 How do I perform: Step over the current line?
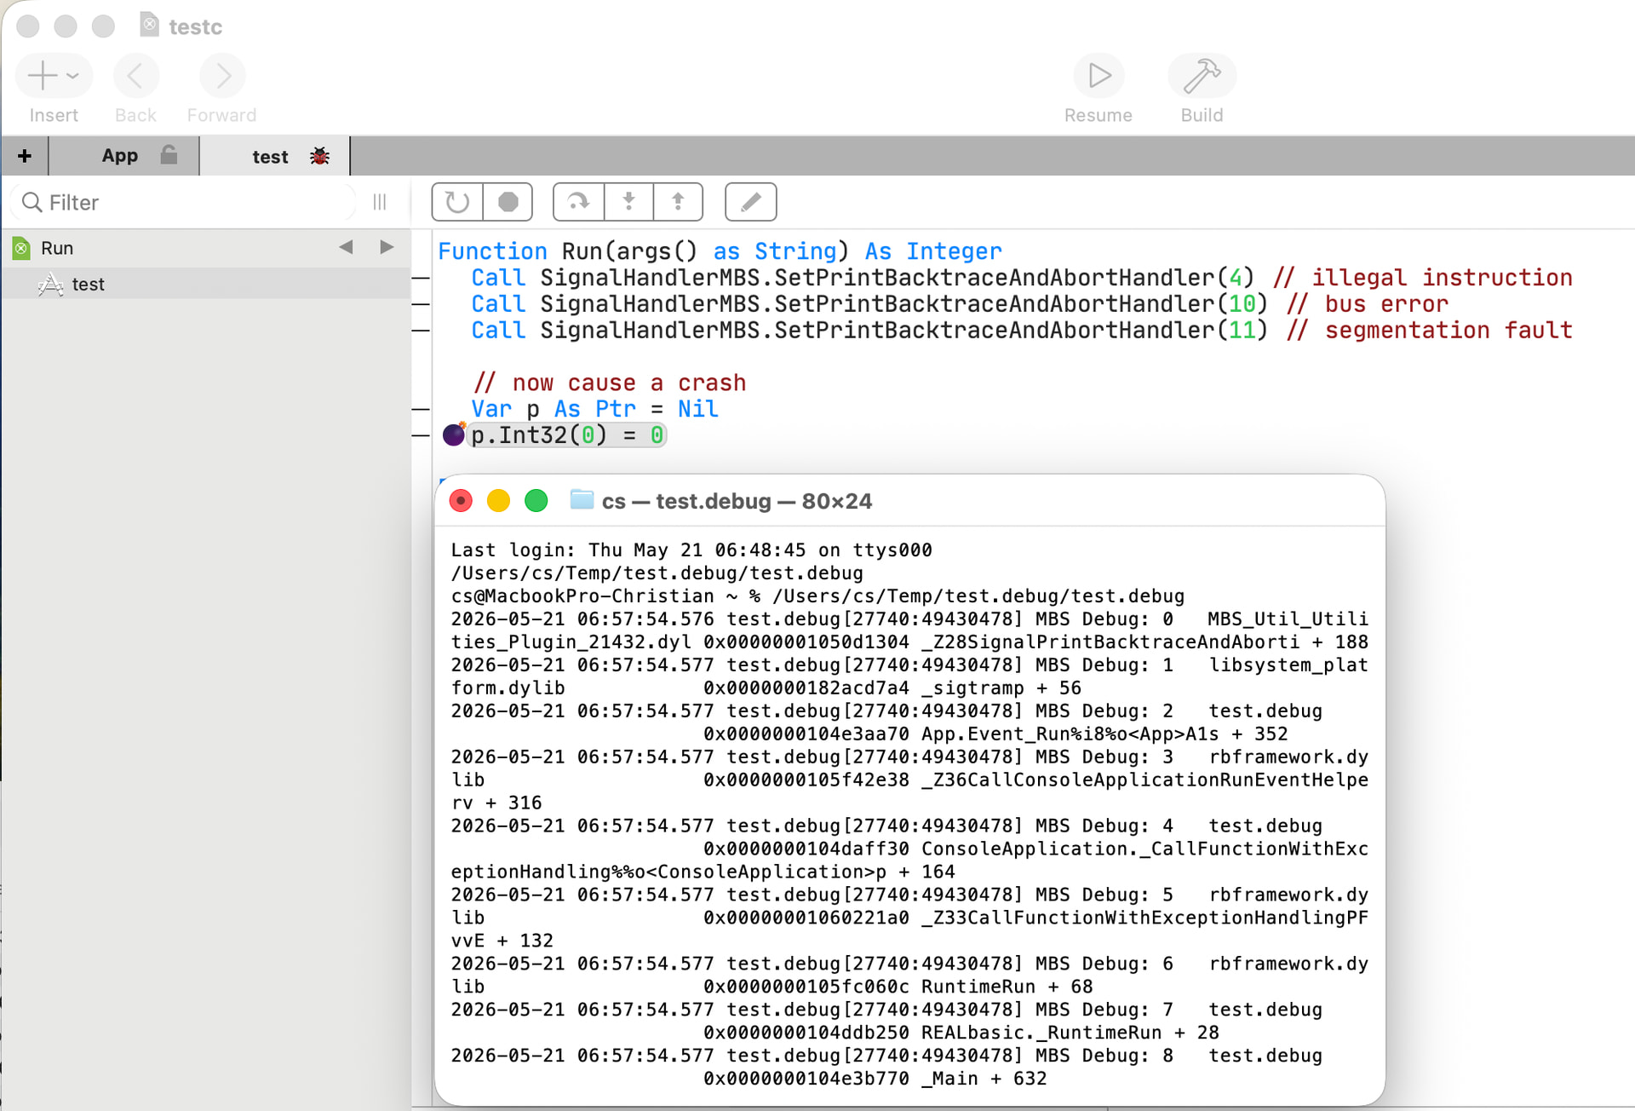578,202
